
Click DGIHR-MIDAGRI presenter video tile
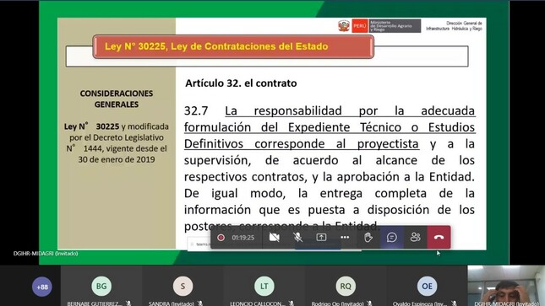(x=506, y=286)
